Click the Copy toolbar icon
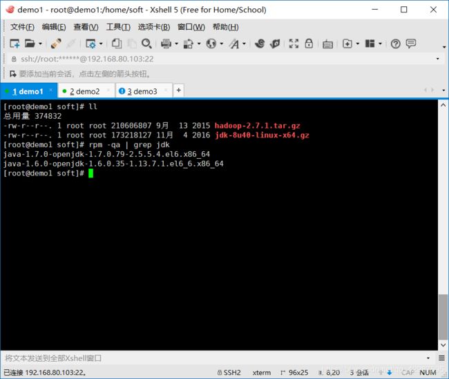This screenshot has height=379, width=449. pyautogui.click(x=117, y=43)
